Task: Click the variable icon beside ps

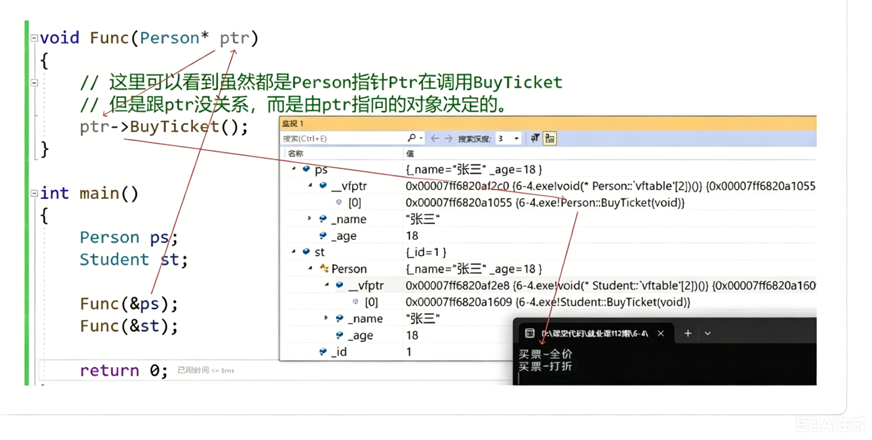Action: click(306, 168)
